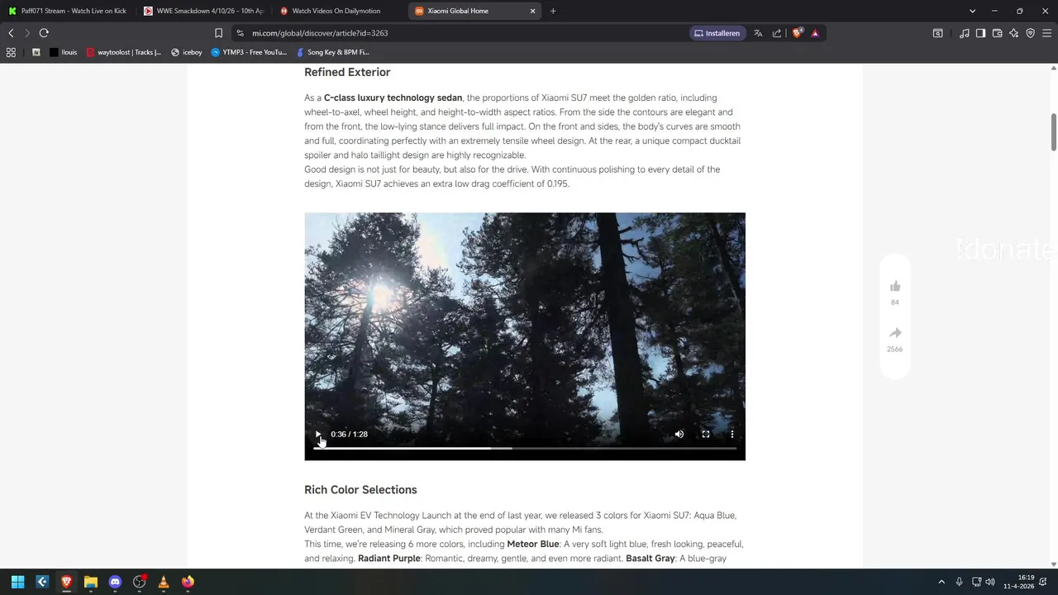Screen dimensions: 1058x595
Task: Switch to Paff071 Stream Kick tab
Action: pos(68,11)
